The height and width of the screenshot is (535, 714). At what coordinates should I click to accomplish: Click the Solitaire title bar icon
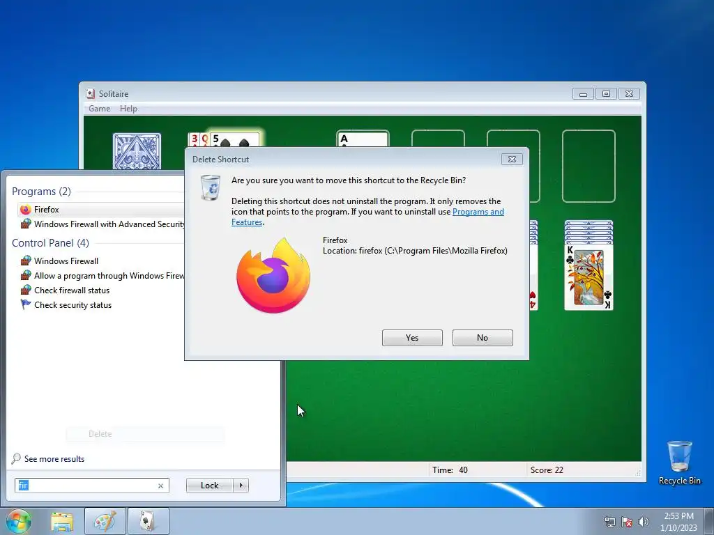pyautogui.click(x=90, y=94)
